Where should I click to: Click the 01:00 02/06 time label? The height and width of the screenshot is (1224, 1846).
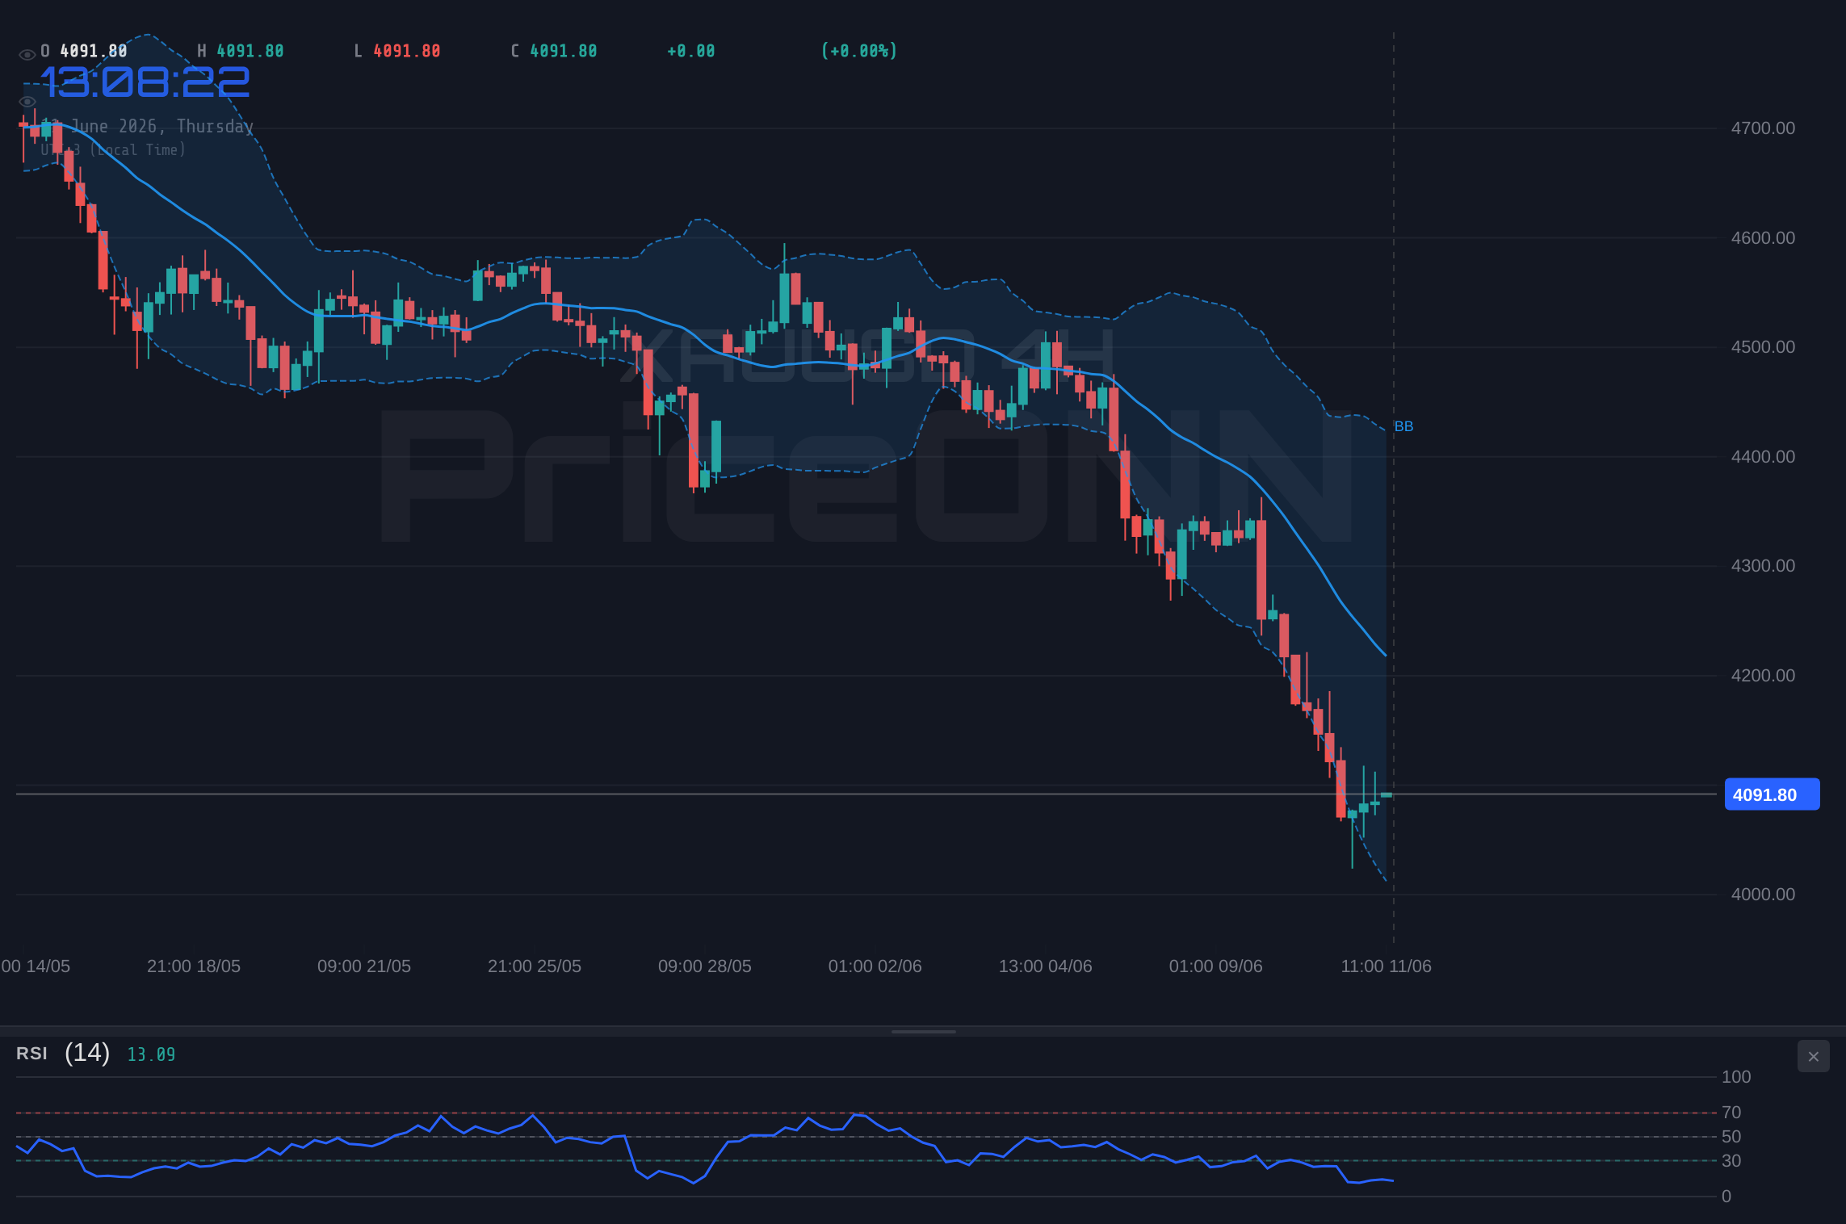pos(875,966)
